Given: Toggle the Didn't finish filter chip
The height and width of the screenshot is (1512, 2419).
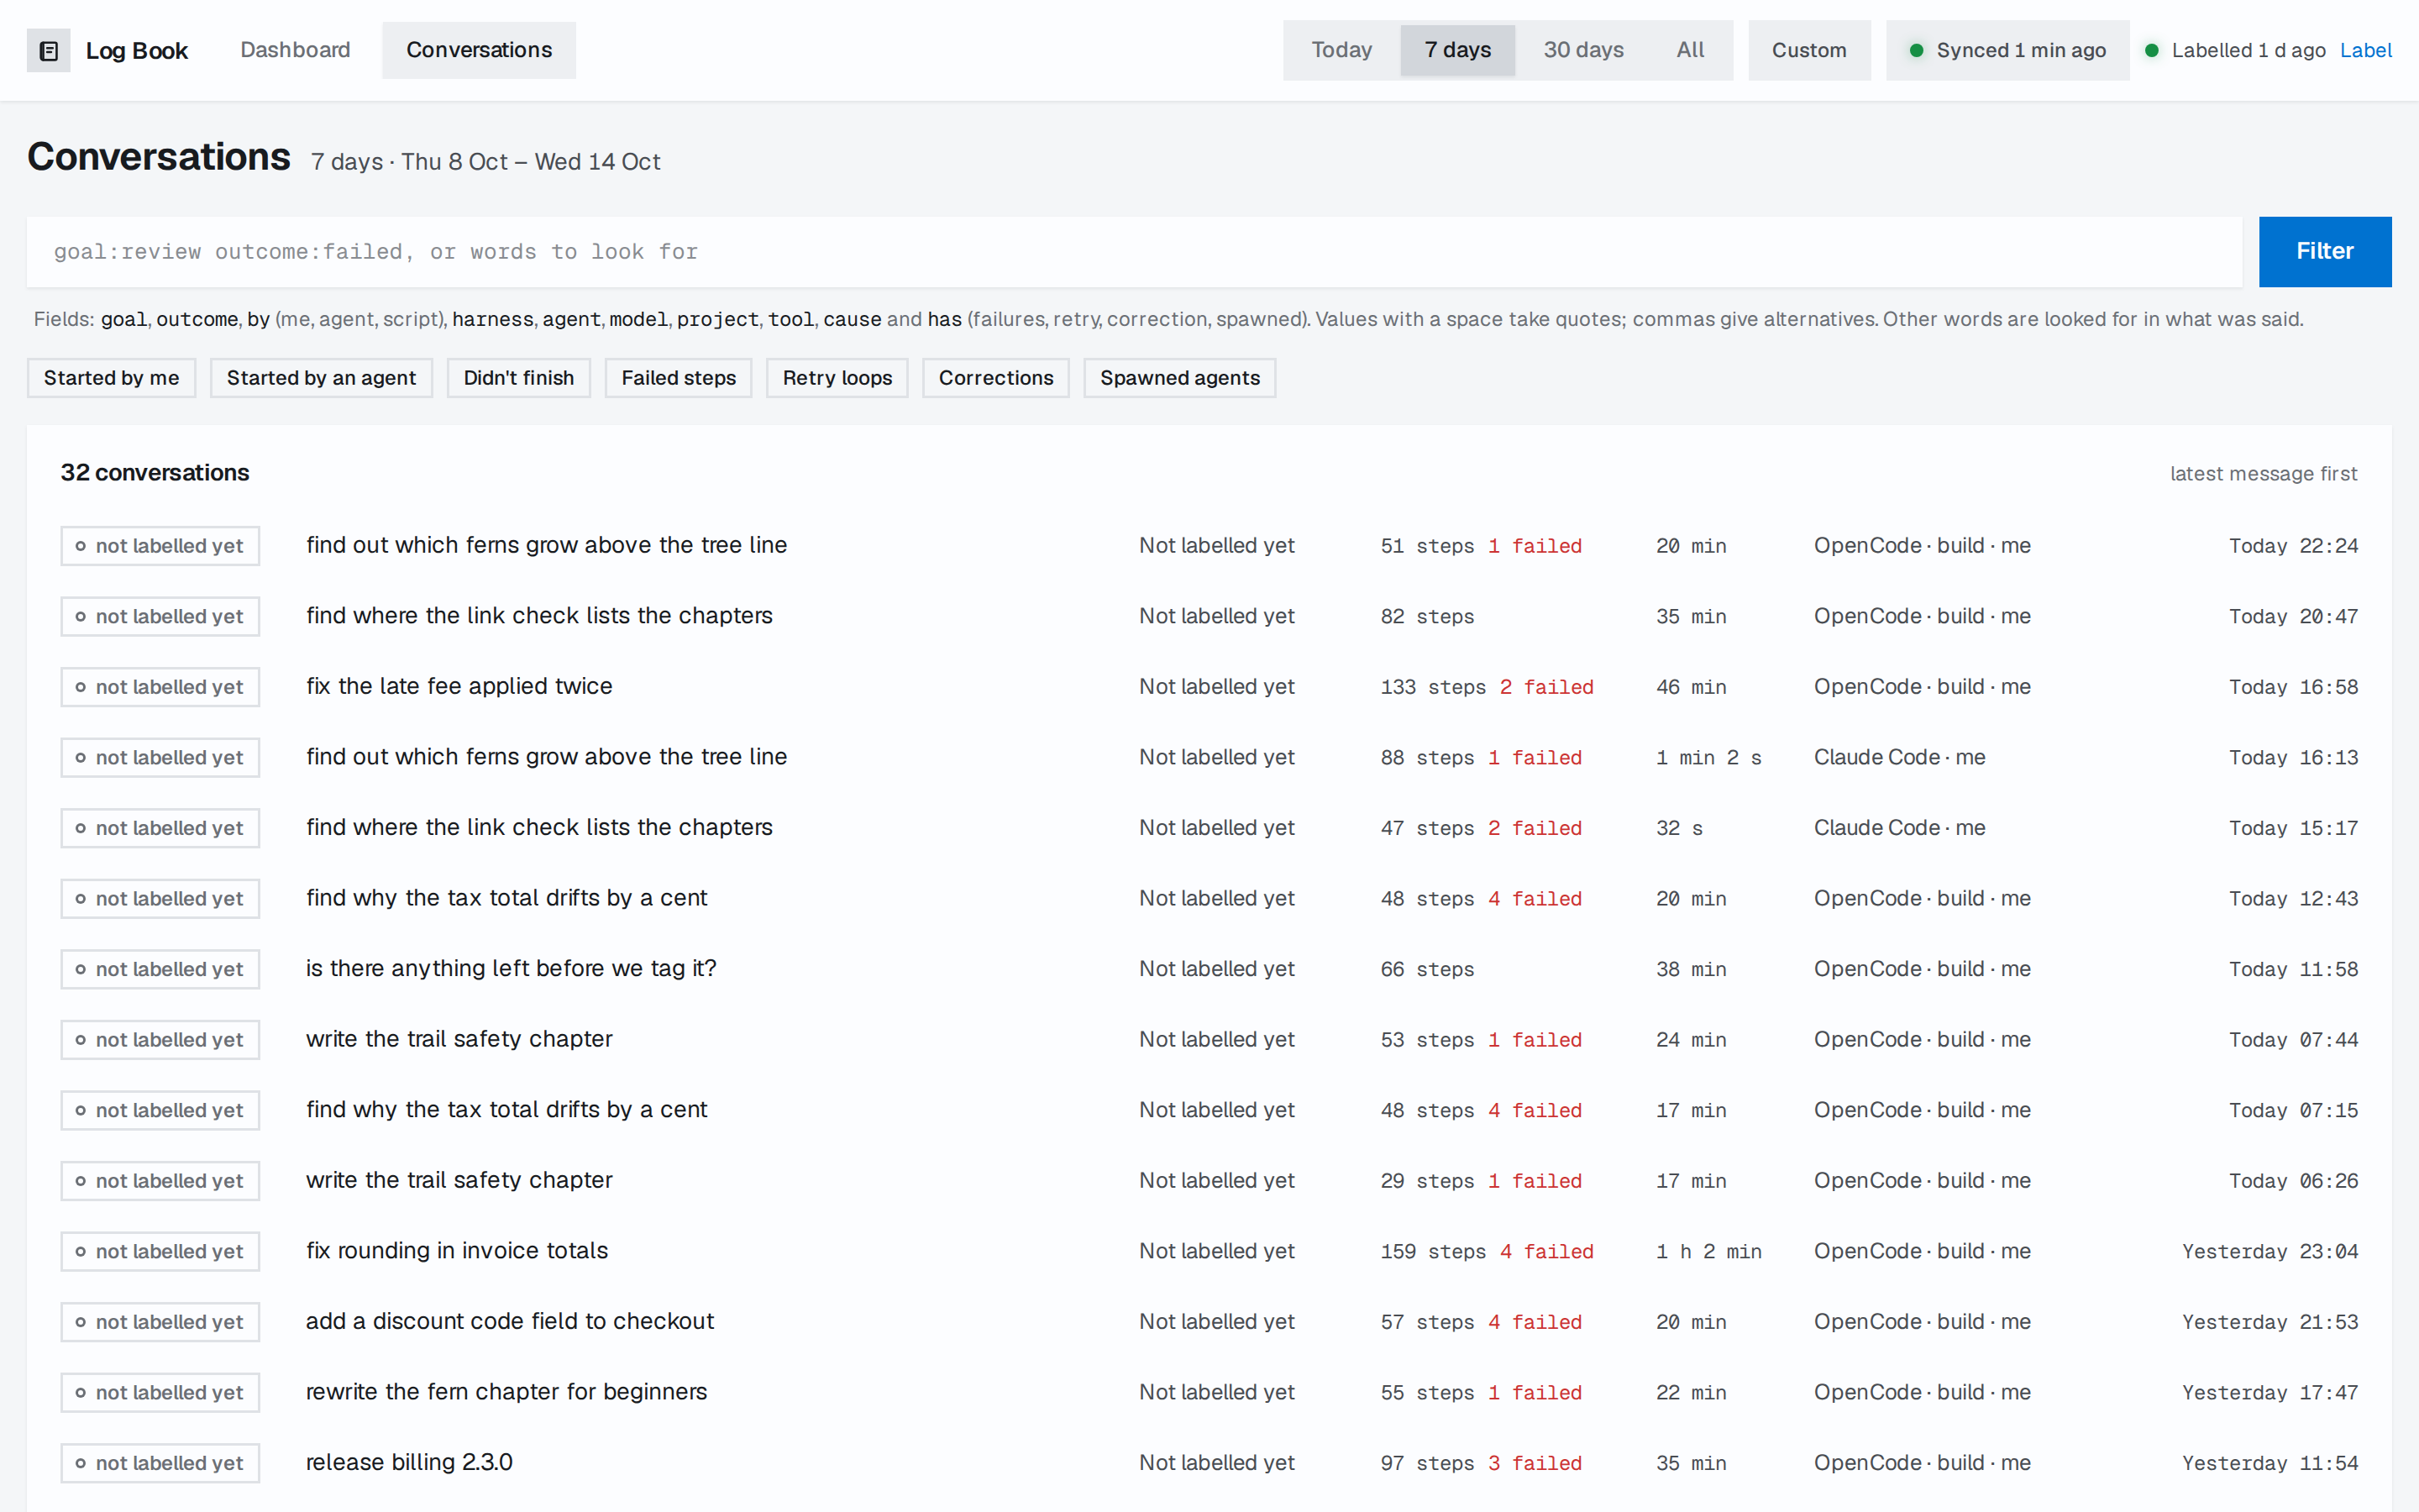Looking at the screenshot, I should (x=519, y=378).
